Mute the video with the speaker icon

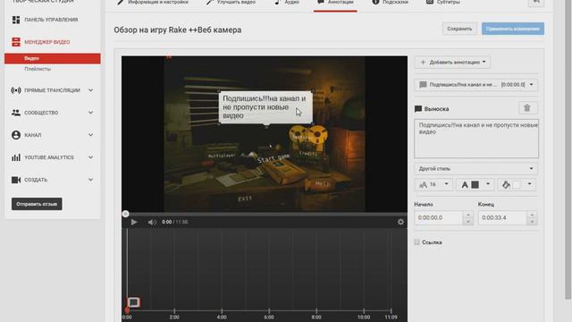tap(152, 222)
